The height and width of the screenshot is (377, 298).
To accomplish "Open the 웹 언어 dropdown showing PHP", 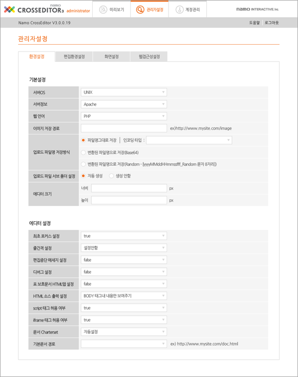I will point(124,117).
